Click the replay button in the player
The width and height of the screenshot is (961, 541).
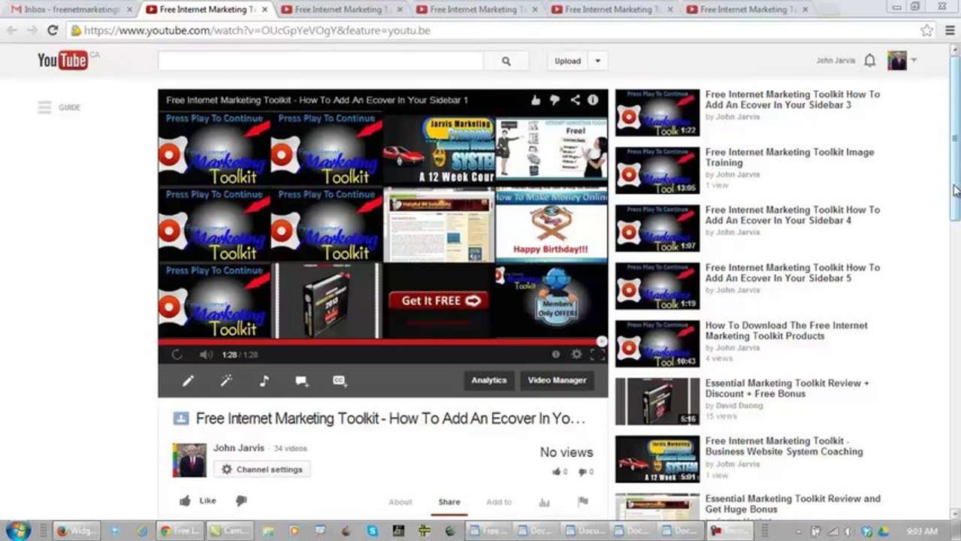[177, 355]
